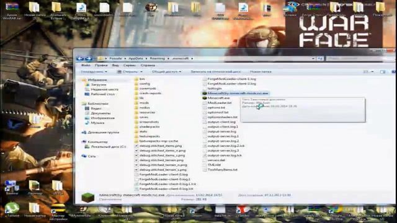Select the ModLoader.txt file

[x=219, y=103]
